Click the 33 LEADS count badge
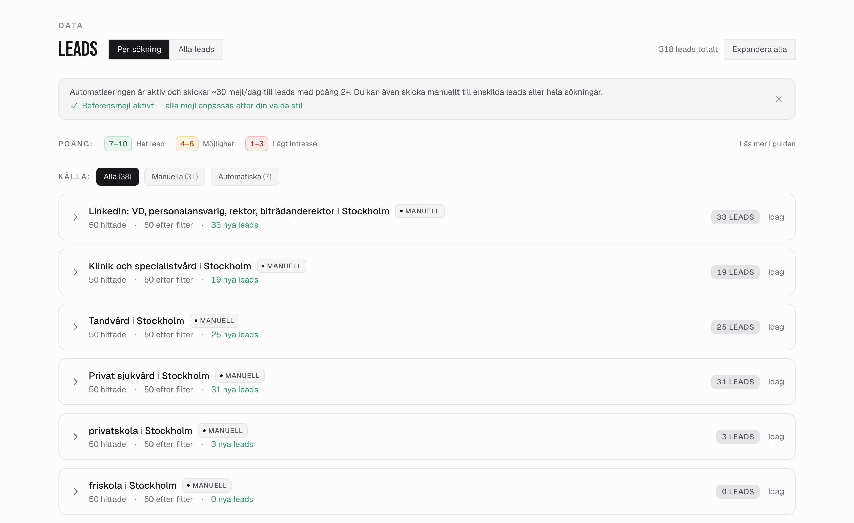The height and width of the screenshot is (523, 854). [x=735, y=217]
